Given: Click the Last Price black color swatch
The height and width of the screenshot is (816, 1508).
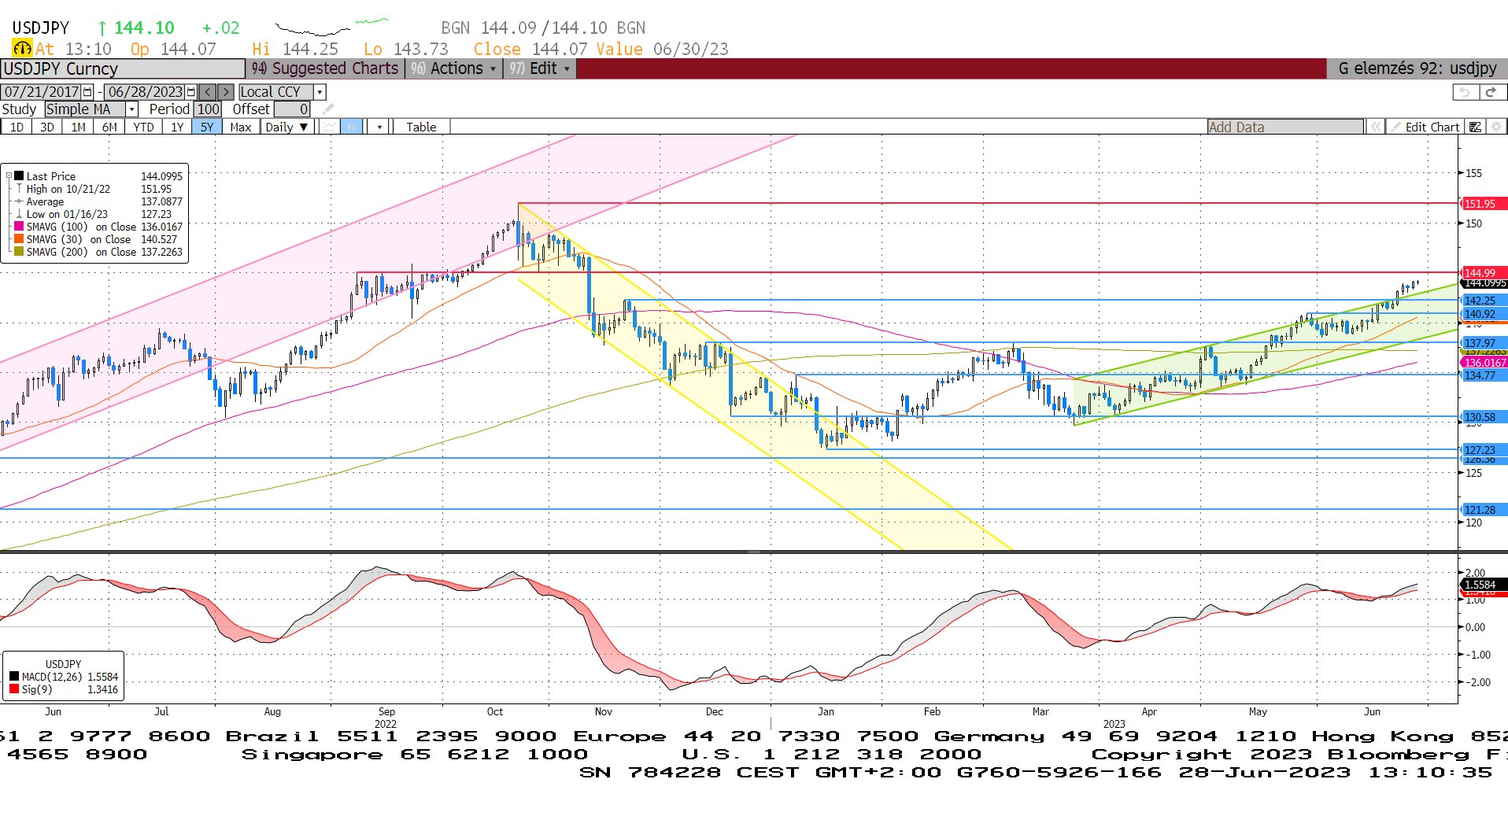Looking at the screenshot, I should pyautogui.click(x=19, y=175).
